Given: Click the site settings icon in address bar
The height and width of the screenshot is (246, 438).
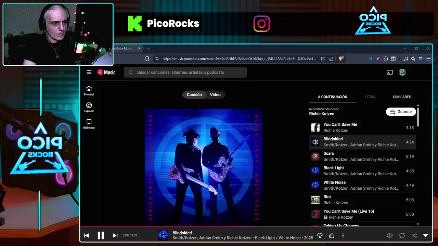Looking at the screenshot, I should 157,59.
